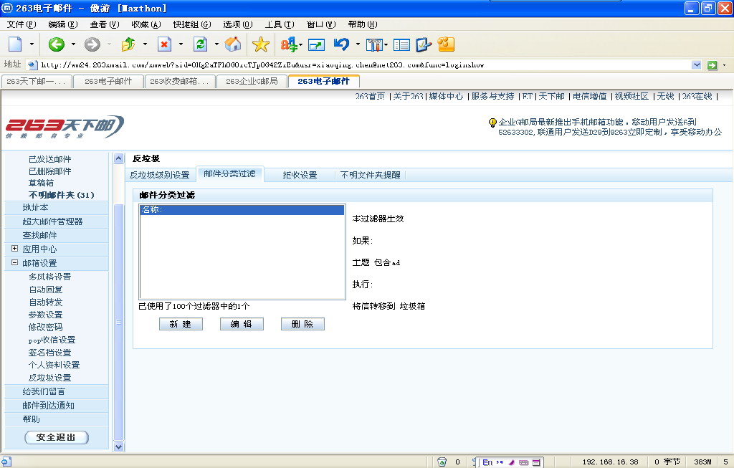The image size is (734, 468).
Task: Click the page icon in status bar left corner
Action: click(6, 462)
